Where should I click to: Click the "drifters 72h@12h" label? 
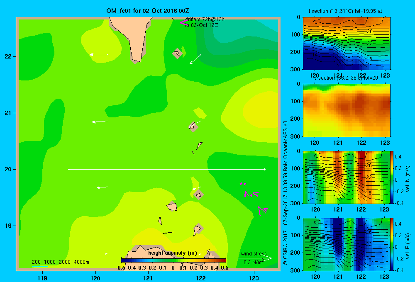(x=205, y=19)
